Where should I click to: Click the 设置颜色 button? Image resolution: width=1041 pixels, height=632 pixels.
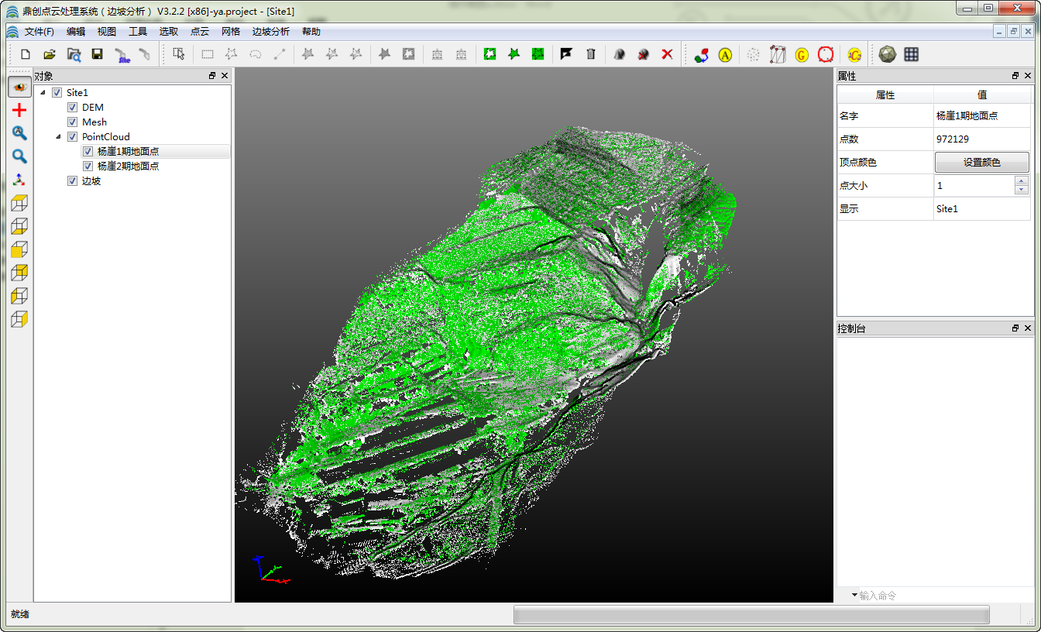(981, 163)
